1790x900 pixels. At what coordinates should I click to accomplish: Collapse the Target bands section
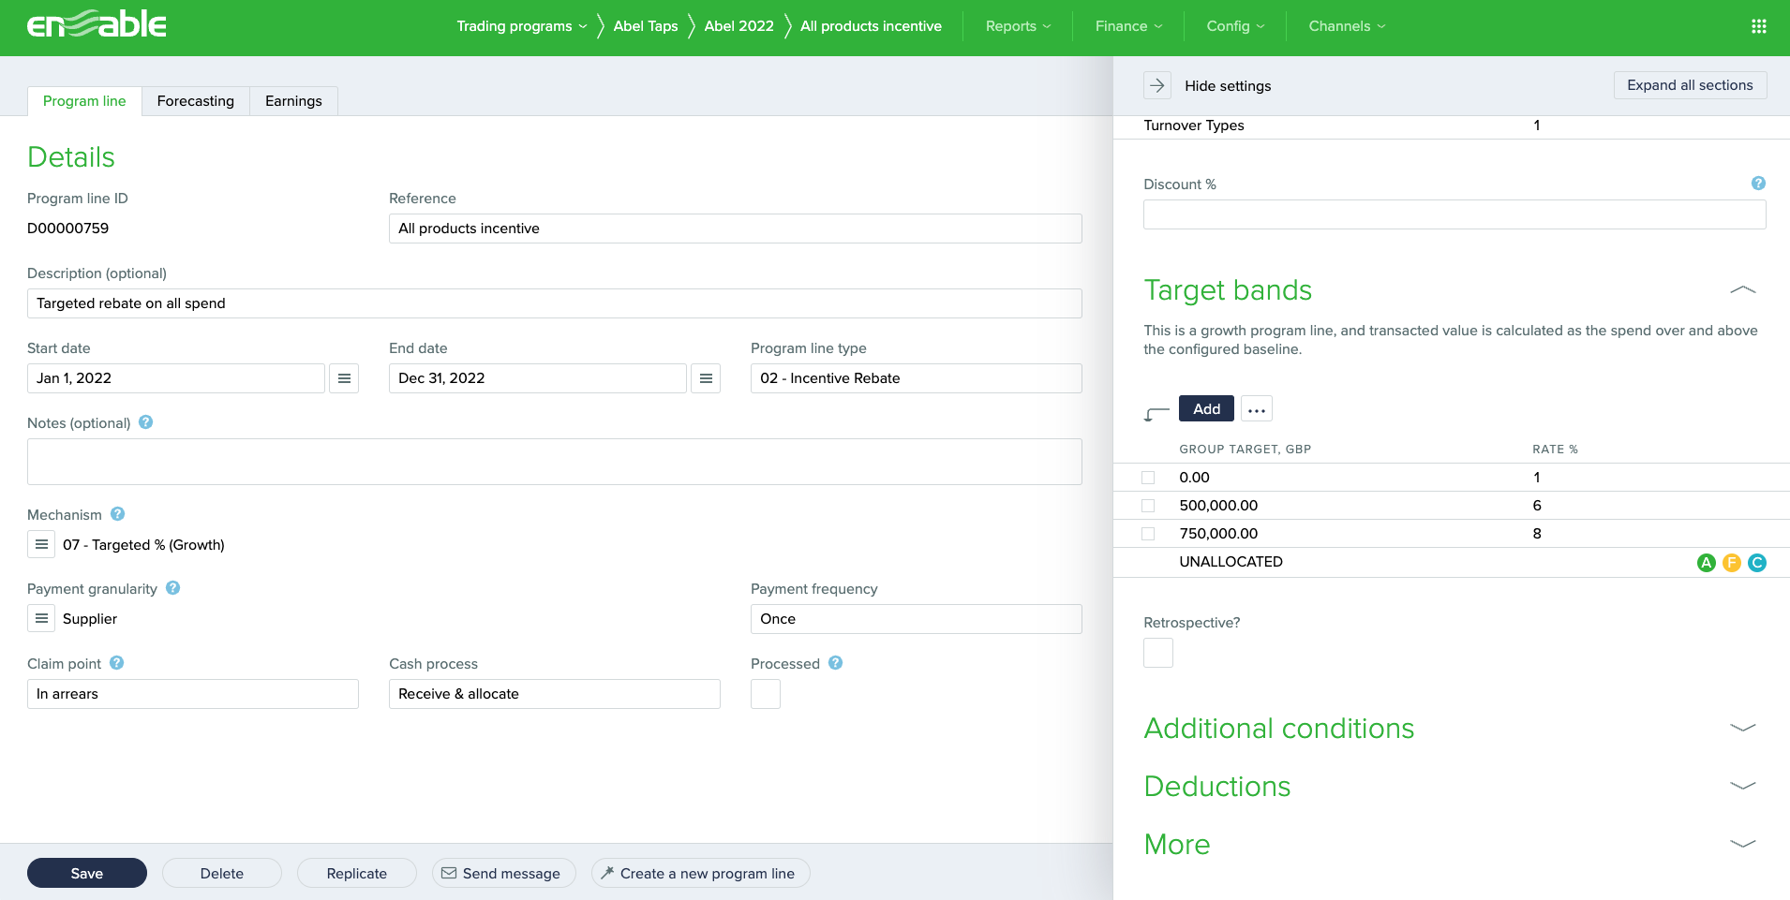[1743, 290]
